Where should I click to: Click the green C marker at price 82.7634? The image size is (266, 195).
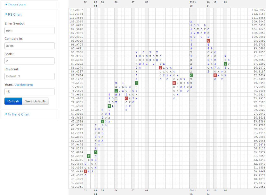[x=191, y=75]
